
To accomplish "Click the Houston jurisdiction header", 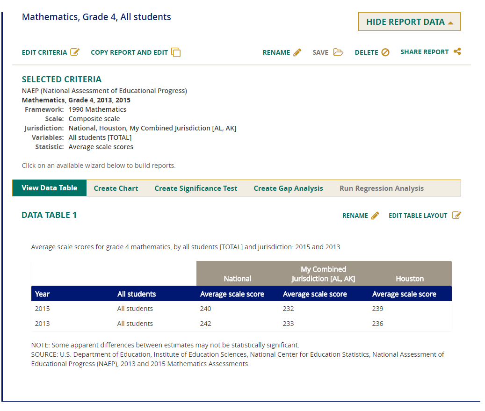I will (x=410, y=279).
